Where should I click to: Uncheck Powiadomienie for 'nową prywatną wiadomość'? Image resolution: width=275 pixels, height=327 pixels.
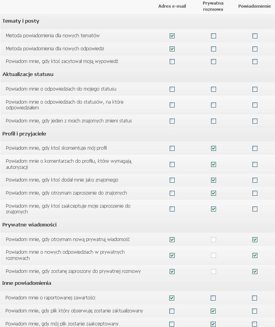255,239
